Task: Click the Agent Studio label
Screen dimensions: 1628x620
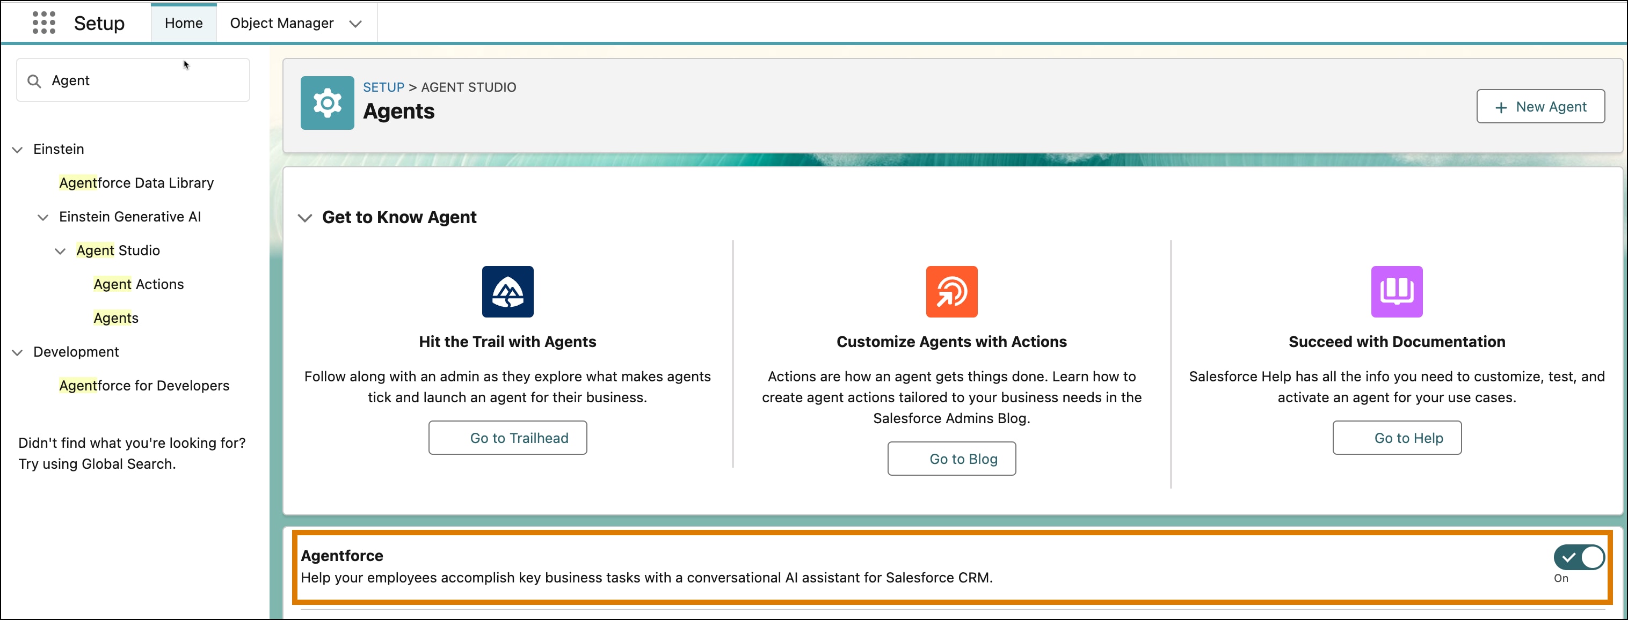Action: click(118, 250)
